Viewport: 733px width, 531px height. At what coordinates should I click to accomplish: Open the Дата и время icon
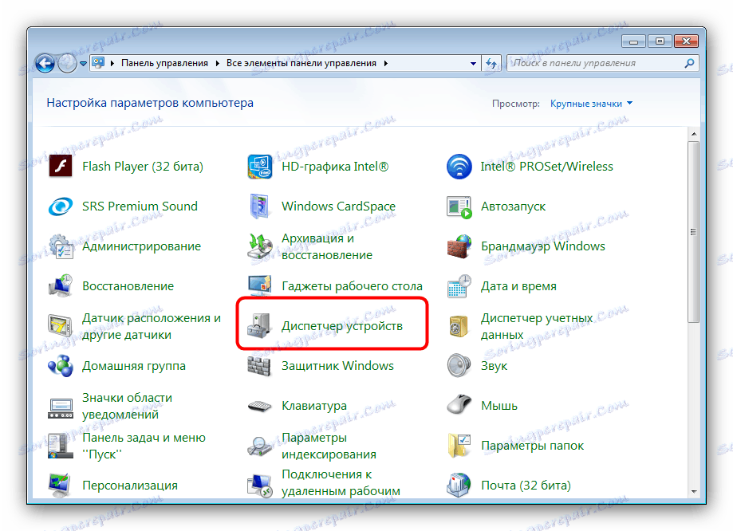(459, 286)
